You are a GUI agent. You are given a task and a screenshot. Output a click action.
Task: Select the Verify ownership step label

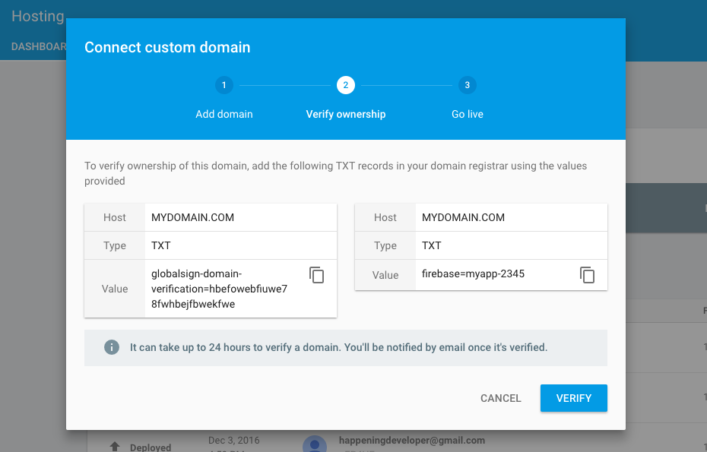tap(346, 114)
